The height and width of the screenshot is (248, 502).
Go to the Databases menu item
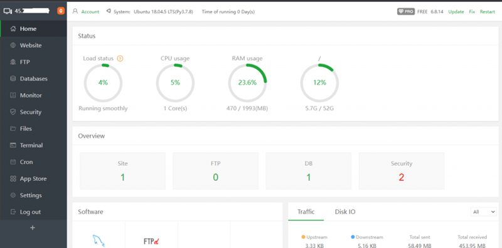coord(34,79)
